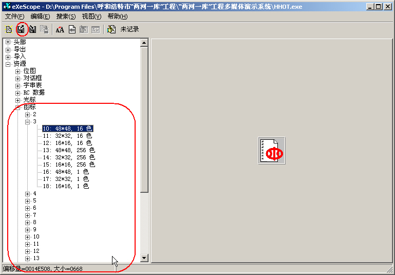Click the binary view toolbar icon
This screenshot has height=275, width=395.
click(x=72, y=29)
